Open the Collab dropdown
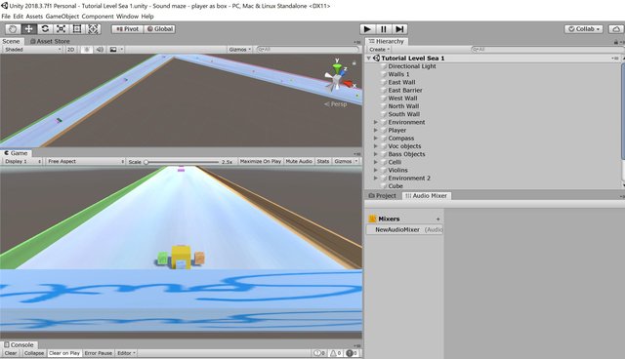625x359 pixels. click(584, 29)
